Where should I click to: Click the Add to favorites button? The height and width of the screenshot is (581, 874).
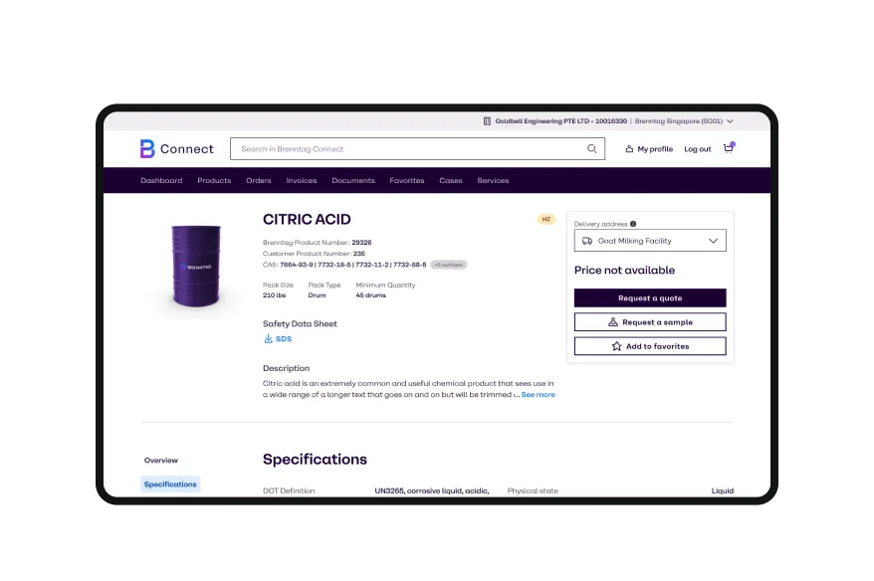pos(650,346)
